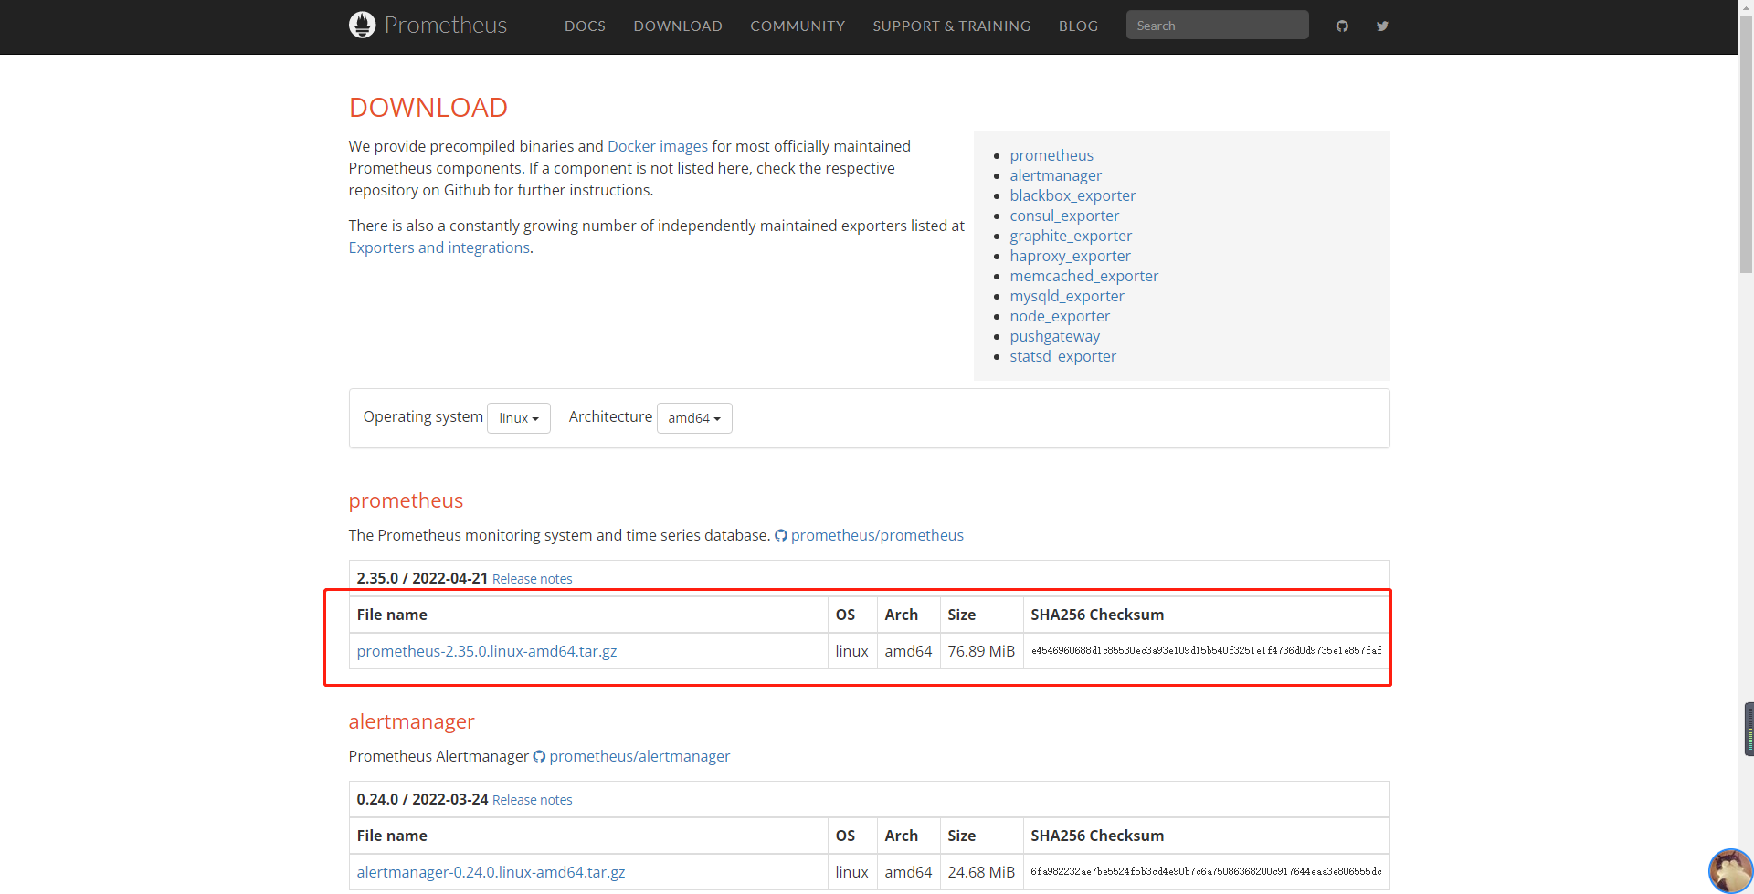Jump to graphite_exporter in the component list
The height and width of the screenshot is (894, 1754).
tap(1071, 236)
